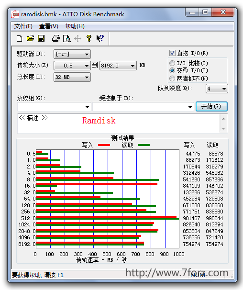Viewport: 243px width, 290px height.
Task: Click the 开始(S) start button
Action: [x=211, y=106]
